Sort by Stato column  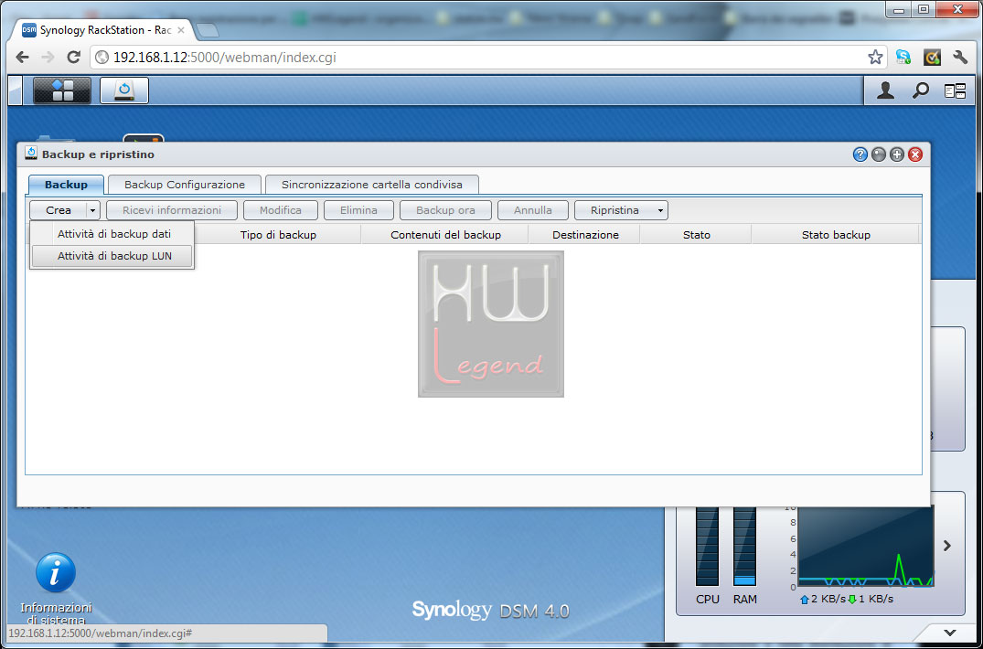click(697, 235)
